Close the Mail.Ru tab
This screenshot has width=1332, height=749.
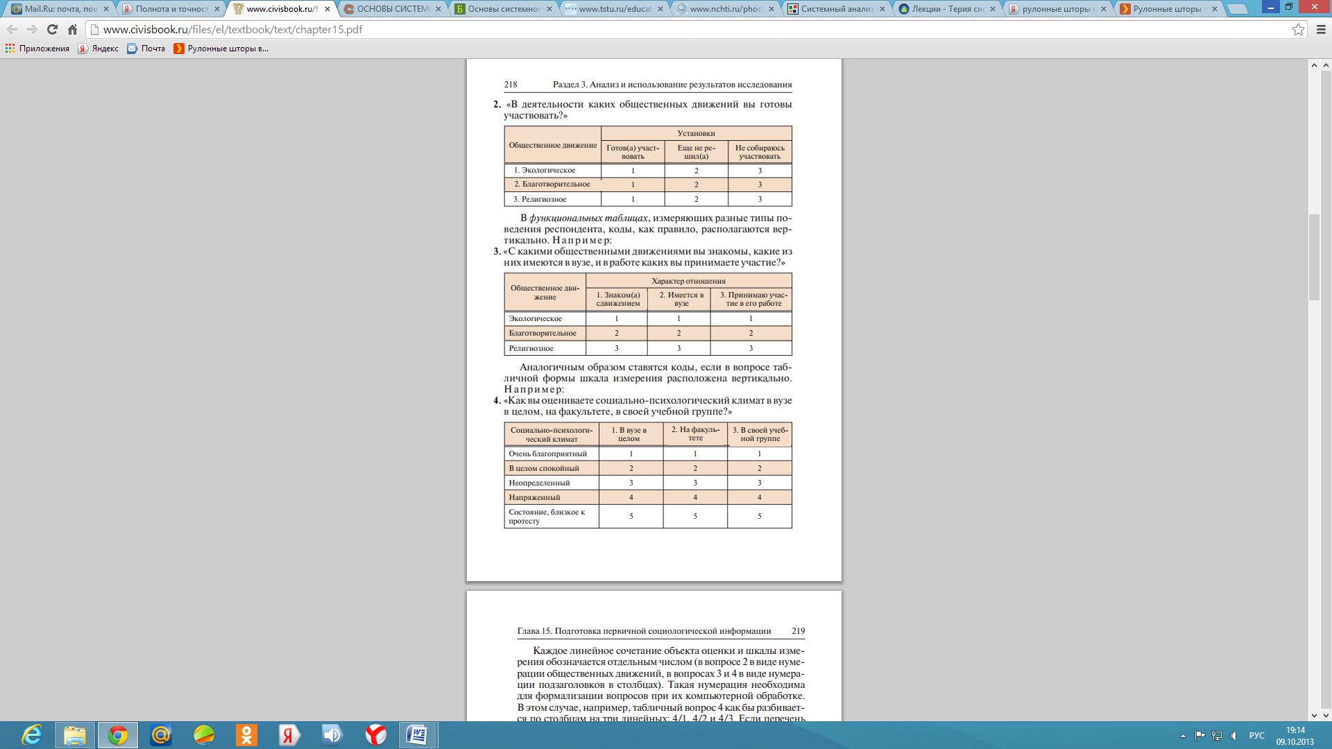pyautogui.click(x=106, y=9)
